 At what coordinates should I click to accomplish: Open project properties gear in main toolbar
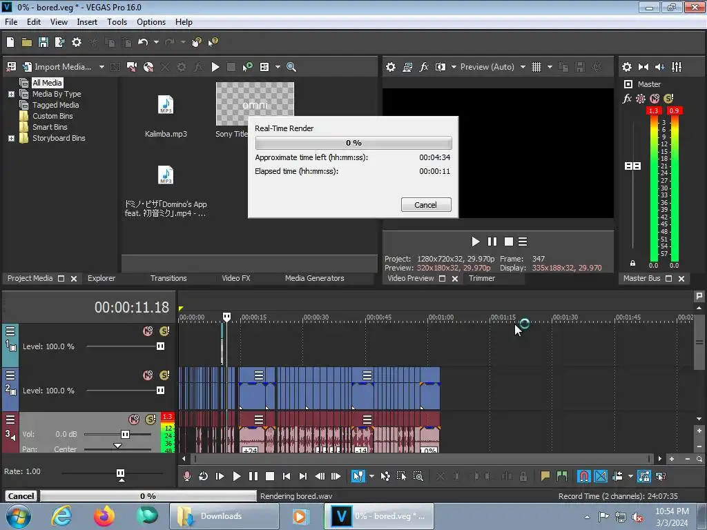77,42
